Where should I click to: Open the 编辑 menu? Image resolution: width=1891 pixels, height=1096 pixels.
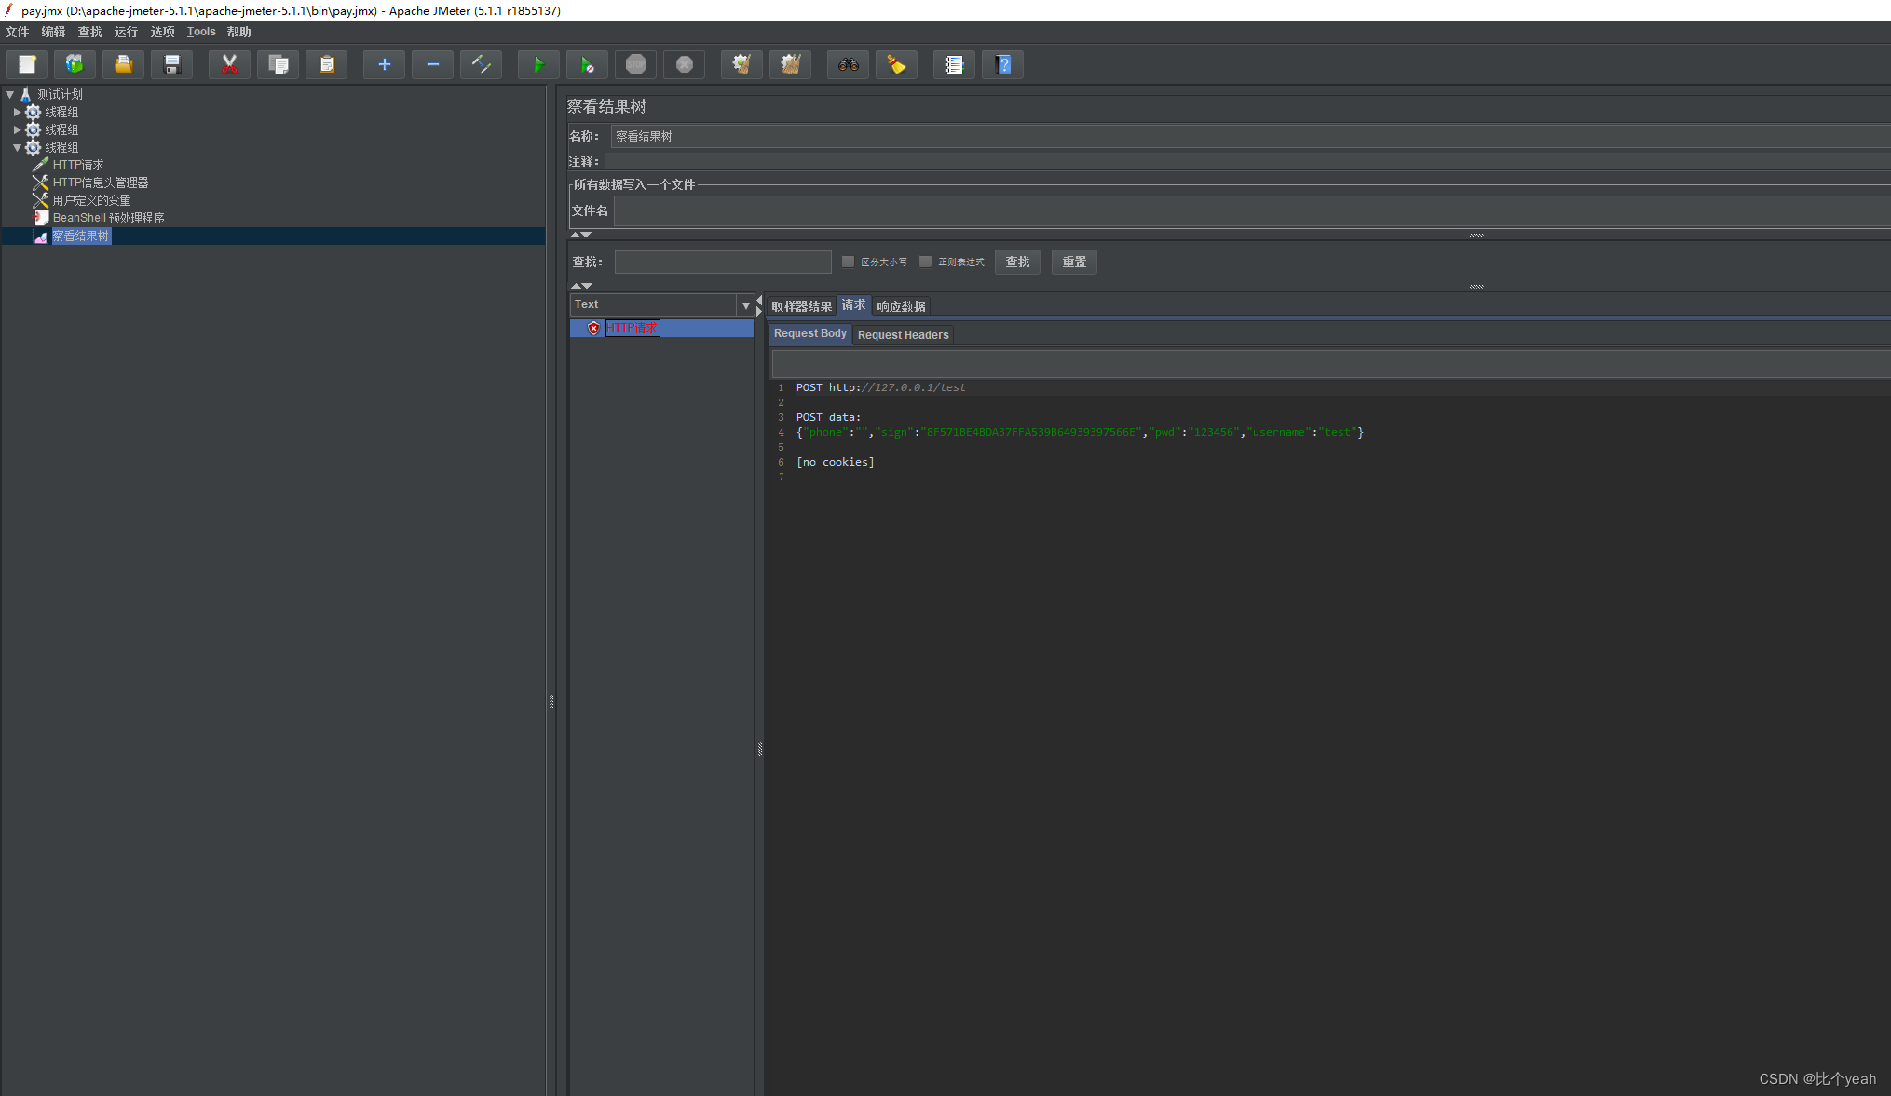pyautogui.click(x=53, y=32)
